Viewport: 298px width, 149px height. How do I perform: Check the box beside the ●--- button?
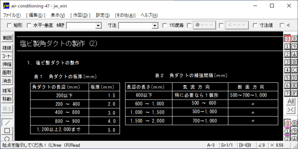click(x=189, y=25)
